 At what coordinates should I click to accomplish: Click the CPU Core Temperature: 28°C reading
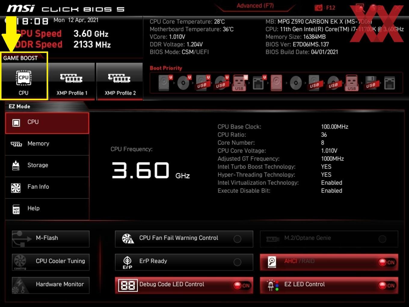pyautogui.click(x=187, y=22)
